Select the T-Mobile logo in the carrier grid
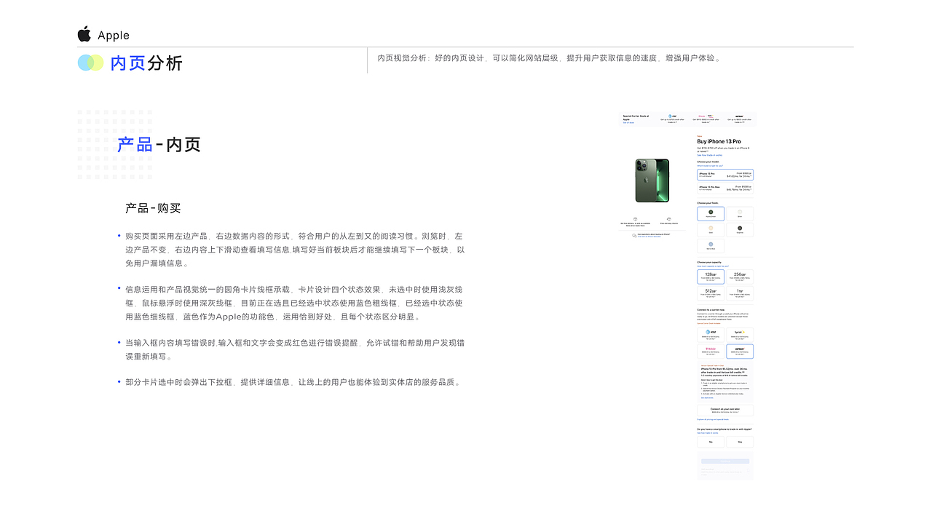 tap(711, 349)
